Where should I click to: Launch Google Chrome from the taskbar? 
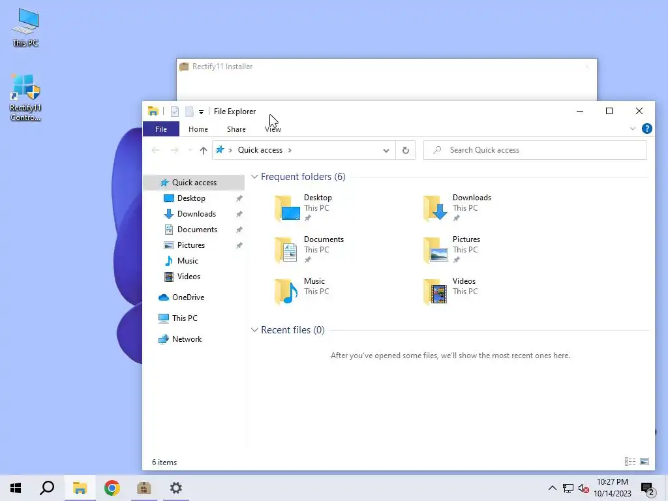(112, 488)
